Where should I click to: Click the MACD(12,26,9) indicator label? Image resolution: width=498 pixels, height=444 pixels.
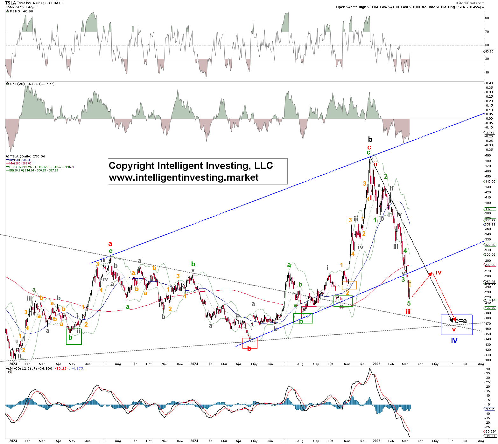(x=45, y=369)
